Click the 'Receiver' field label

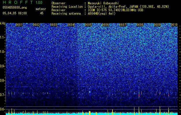click(x=58, y=10)
